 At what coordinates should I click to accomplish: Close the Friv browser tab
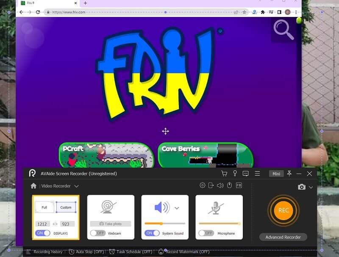pyautogui.click(x=75, y=3)
